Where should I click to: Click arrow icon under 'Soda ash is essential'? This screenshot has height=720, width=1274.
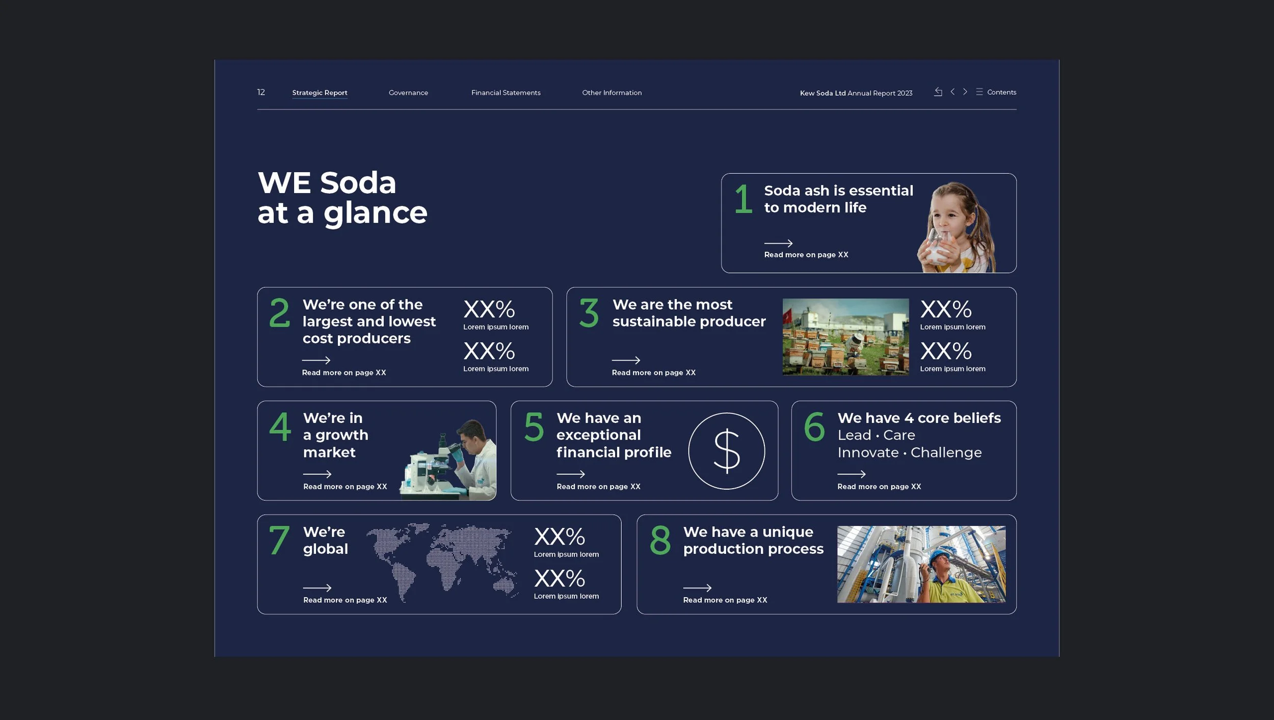pyautogui.click(x=778, y=243)
